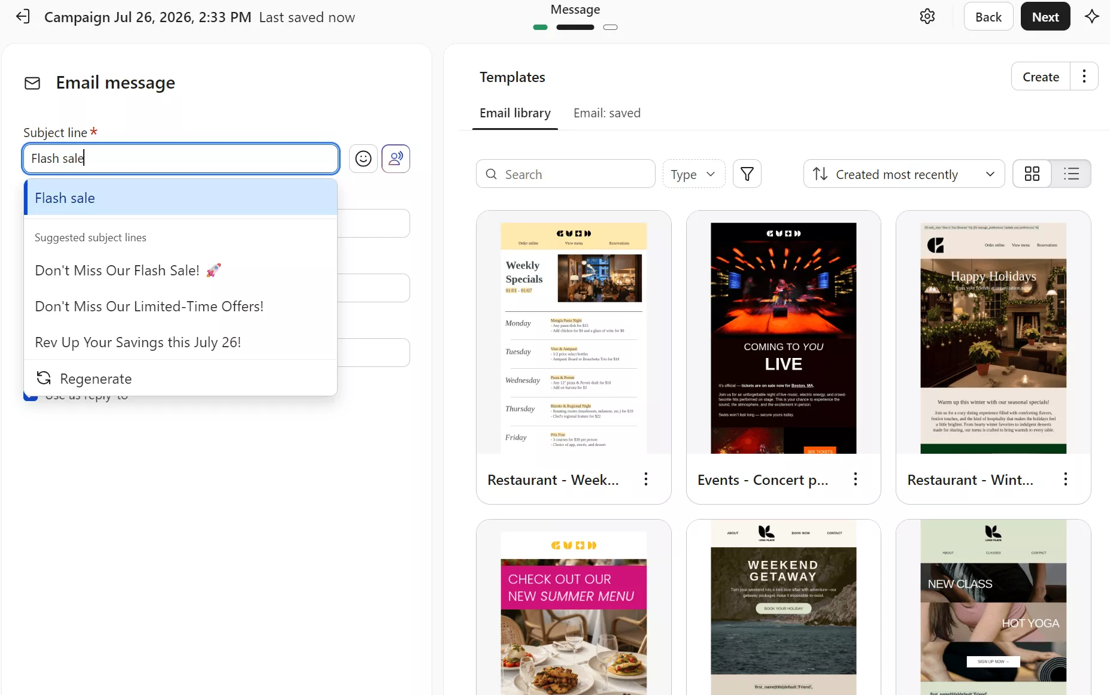Click the Create template button
1110x695 pixels.
[x=1041, y=77]
